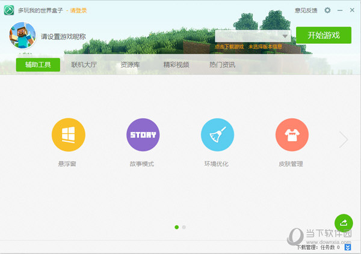This screenshot has height=254, width=361.
Task: Click the app logo in title bar
Action: (x=9, y=10)
